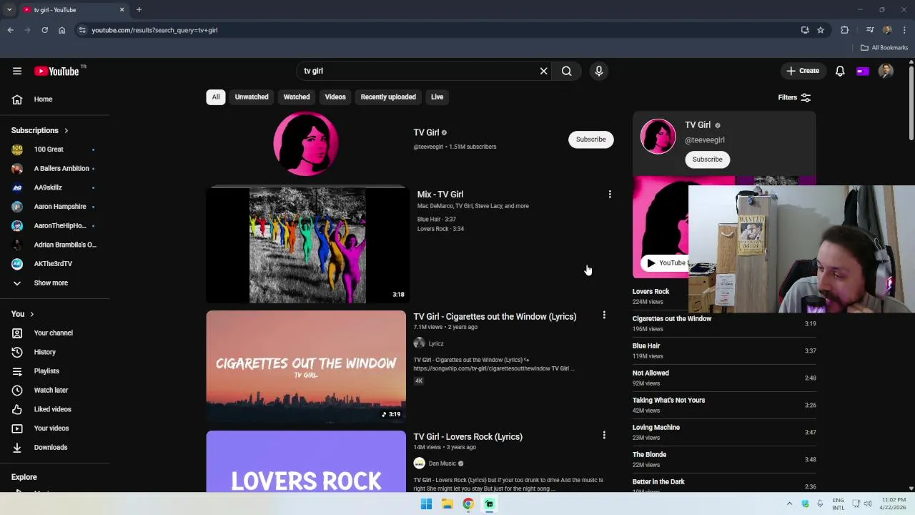Open the YouTube guide hamburger menu
This screenshot has height=515, width=915.
tap(17, 71)
